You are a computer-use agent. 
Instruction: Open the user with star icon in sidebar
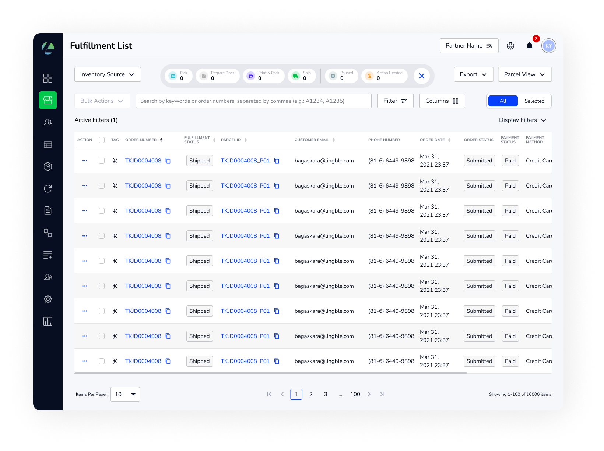coord(48,277)
